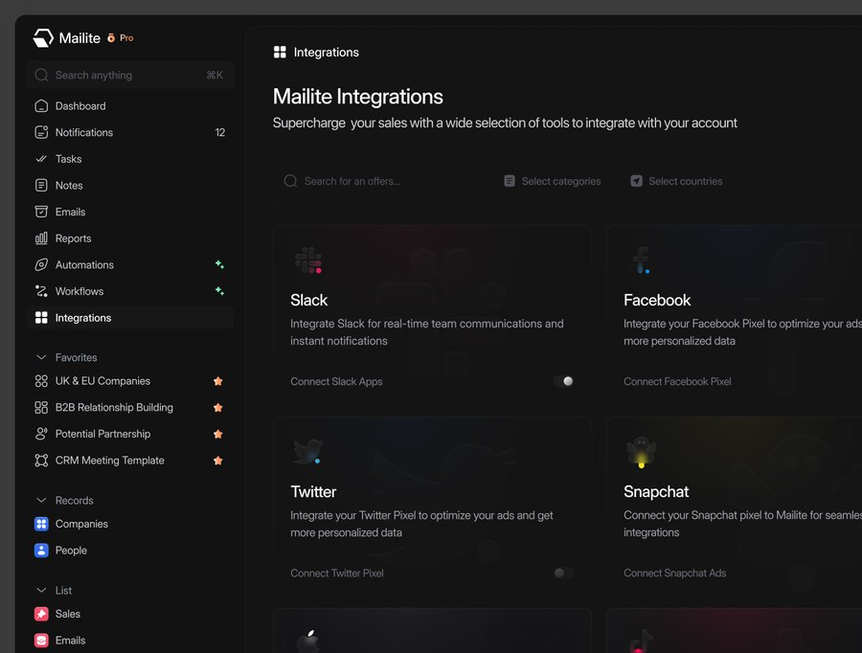
Task: Open UK & EU Companies favorite
Action: click(129, 381)
